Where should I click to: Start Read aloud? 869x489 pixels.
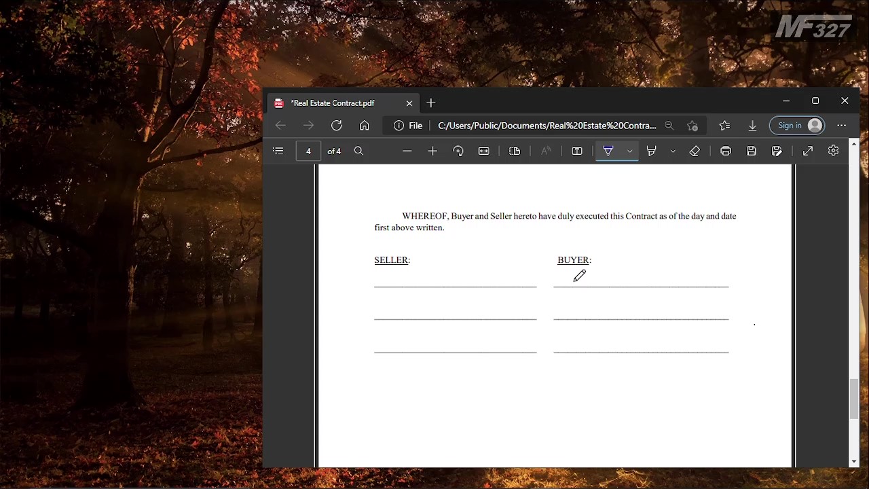pos(546,151)
